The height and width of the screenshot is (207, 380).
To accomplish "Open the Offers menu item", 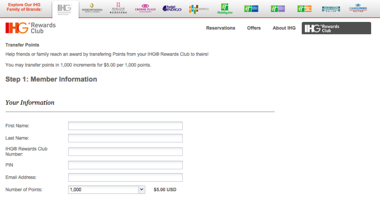I will pyautogui.click(x=254, y=28).
